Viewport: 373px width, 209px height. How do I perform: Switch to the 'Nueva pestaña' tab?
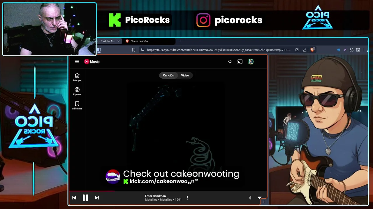pos(149,41)
